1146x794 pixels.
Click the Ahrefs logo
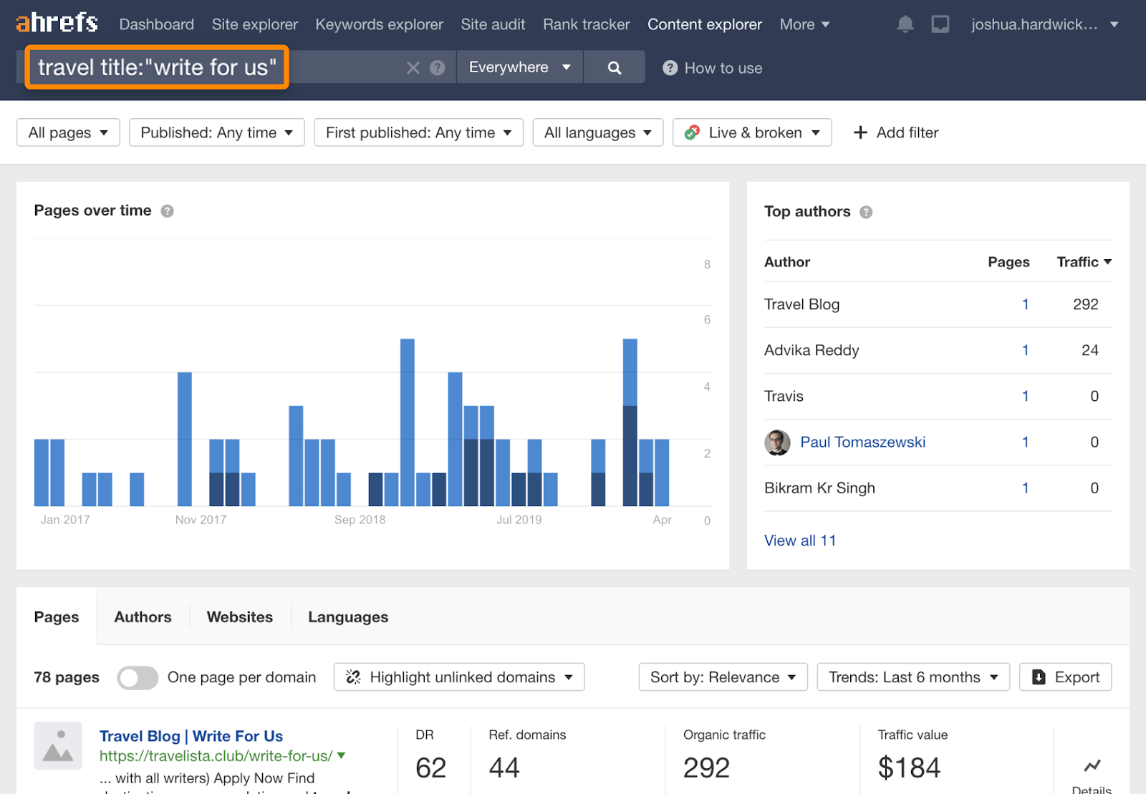point(57,23)
